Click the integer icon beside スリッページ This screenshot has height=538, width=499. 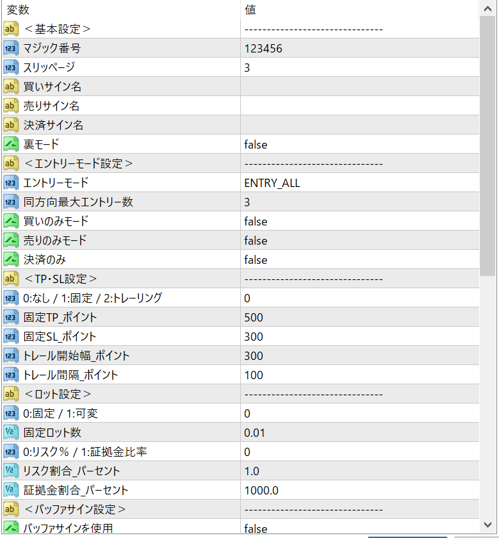tap(11, 67)
